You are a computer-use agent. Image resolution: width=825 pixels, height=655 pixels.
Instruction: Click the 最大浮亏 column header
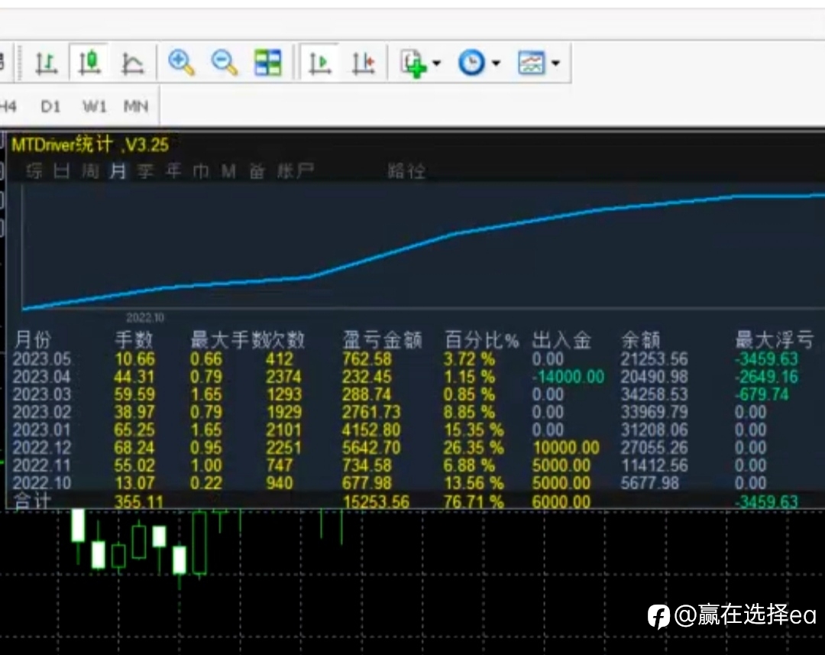click(x=775, y=340)
